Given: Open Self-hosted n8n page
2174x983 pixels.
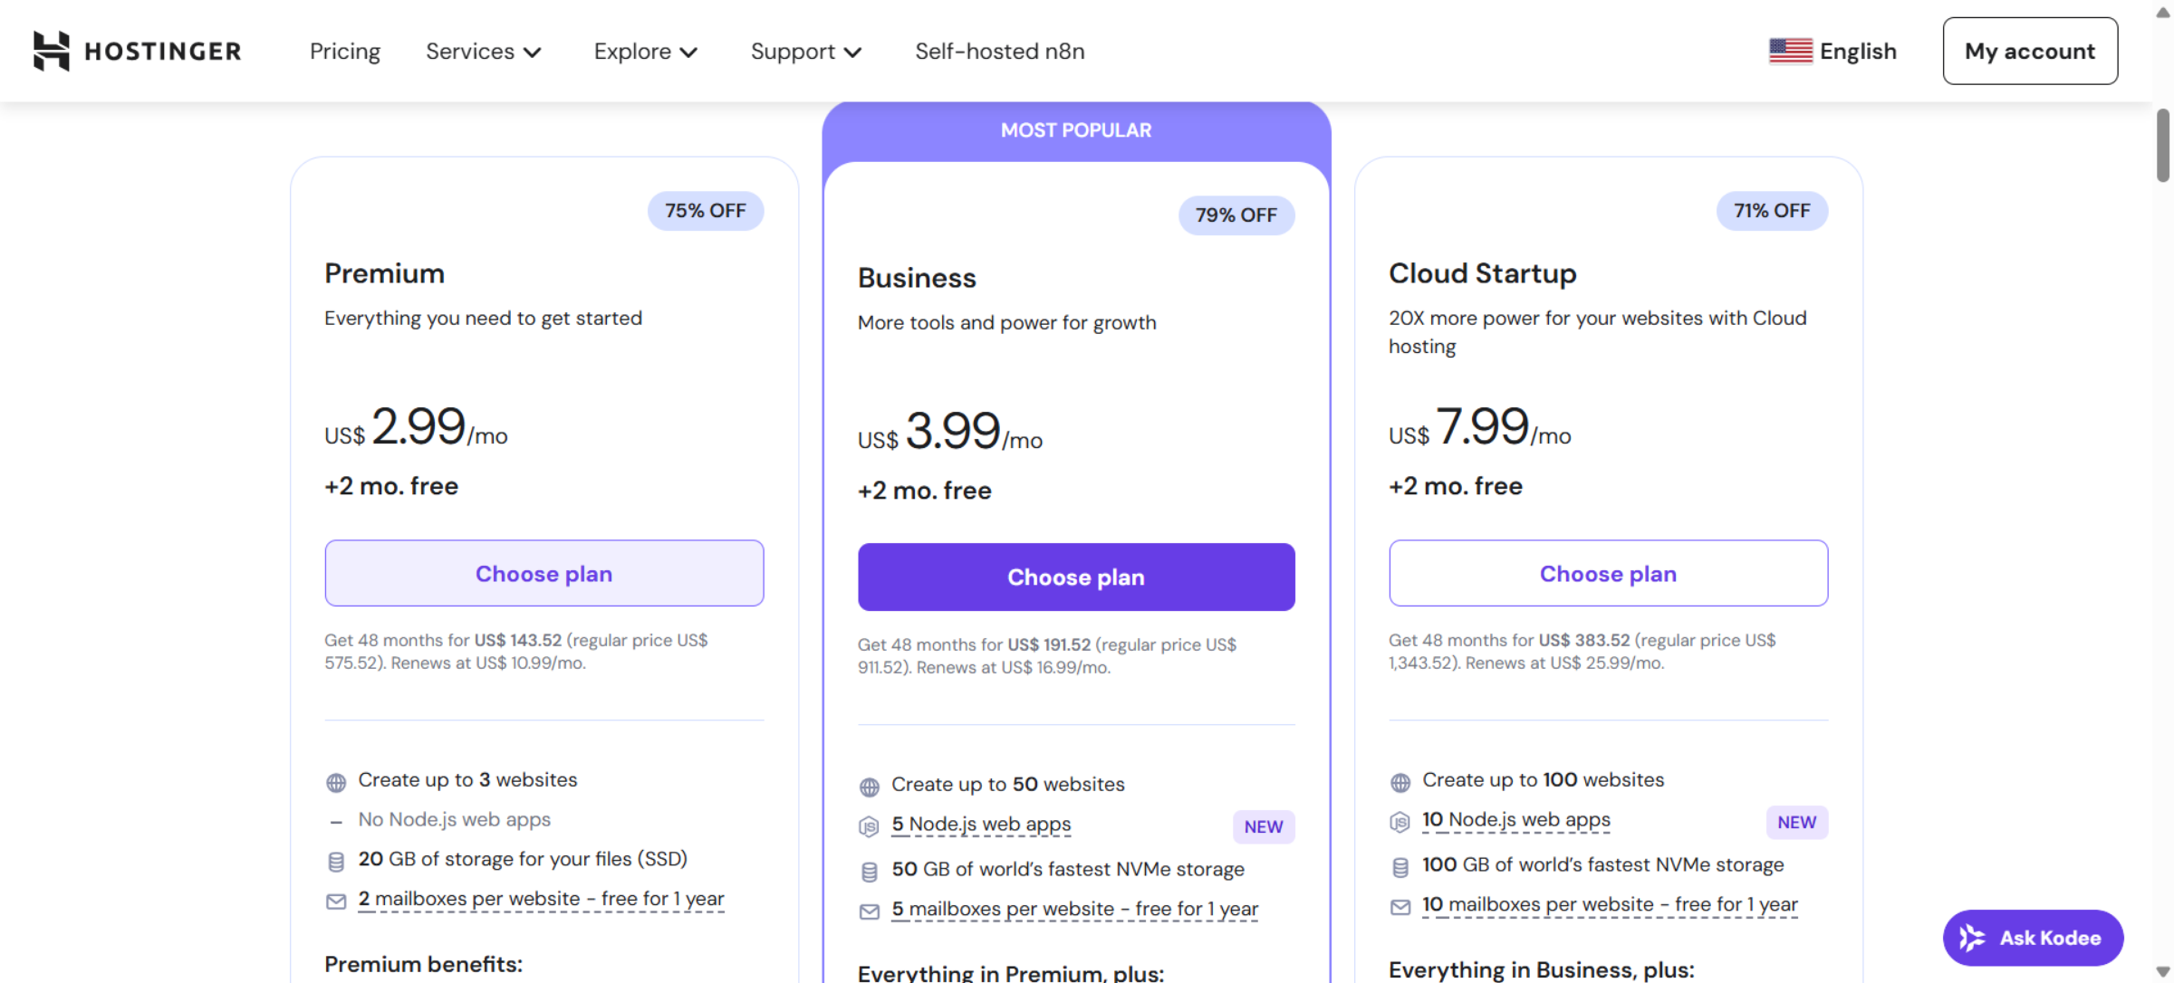Looking at the screenshot, I should tap(999, 52).
